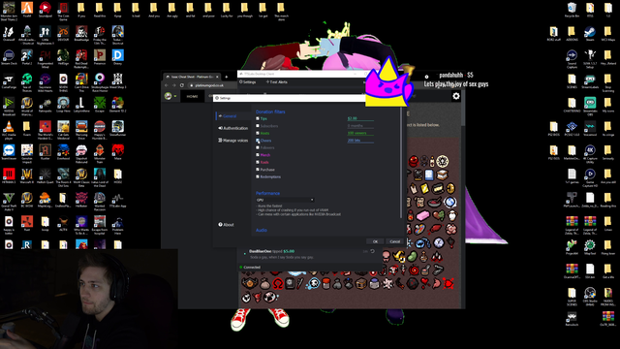Viewport: 620px width, 349px height.
Task: Open the GPU performance dropdown
Action: (x=285, y=200)
